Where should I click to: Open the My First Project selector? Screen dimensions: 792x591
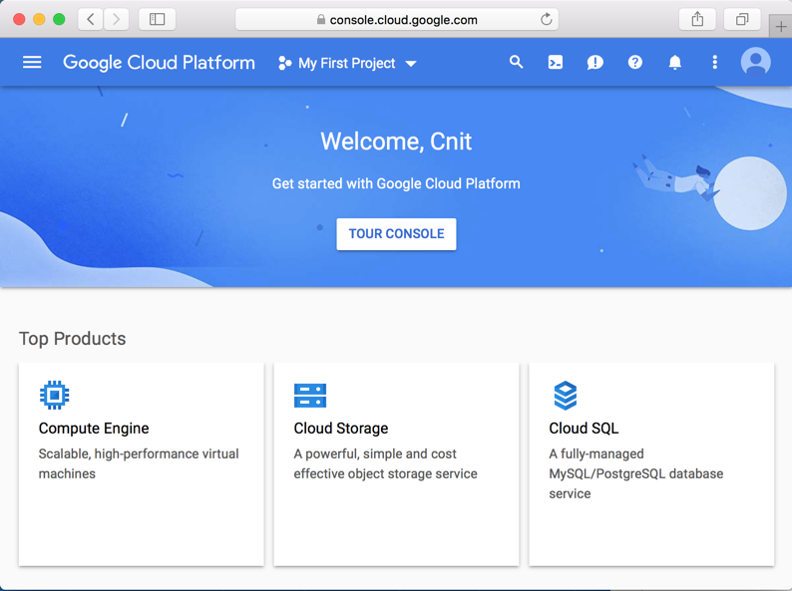(347, 63)
